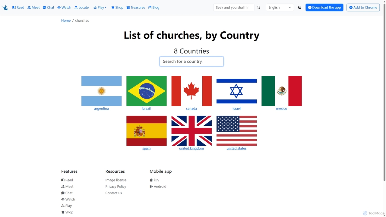Viewport: 386px width, 217px height.
Task: Open the united states text link
Action: (x=236, y=148)
